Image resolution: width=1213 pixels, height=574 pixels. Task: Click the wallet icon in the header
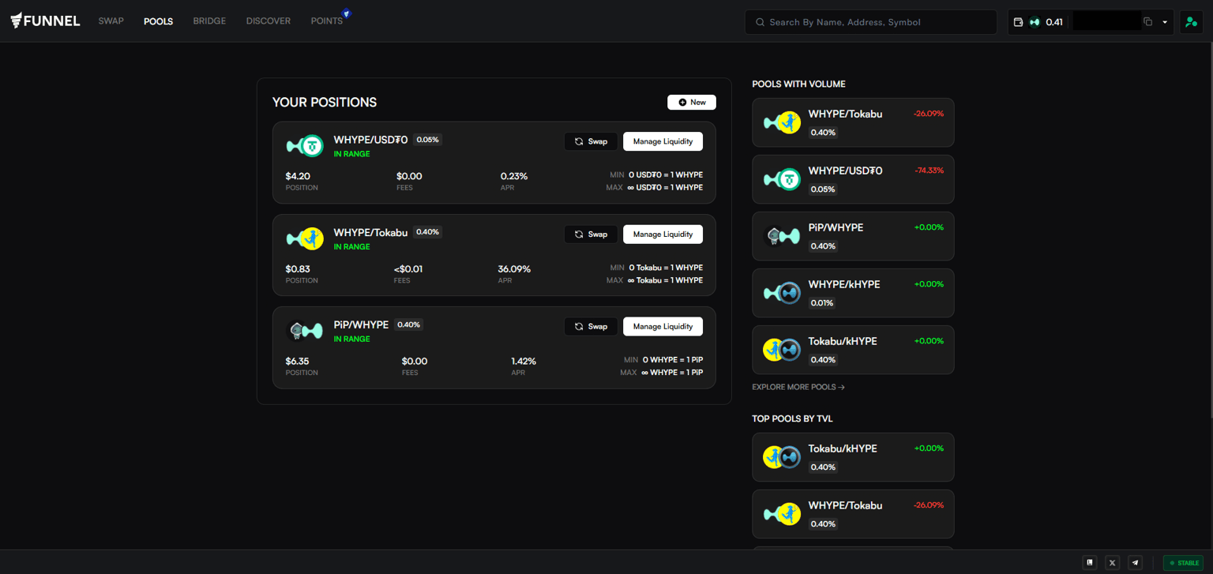click(1018, 22)
